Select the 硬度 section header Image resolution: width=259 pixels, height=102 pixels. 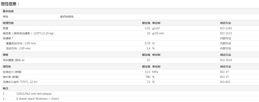tap(6, 55)
